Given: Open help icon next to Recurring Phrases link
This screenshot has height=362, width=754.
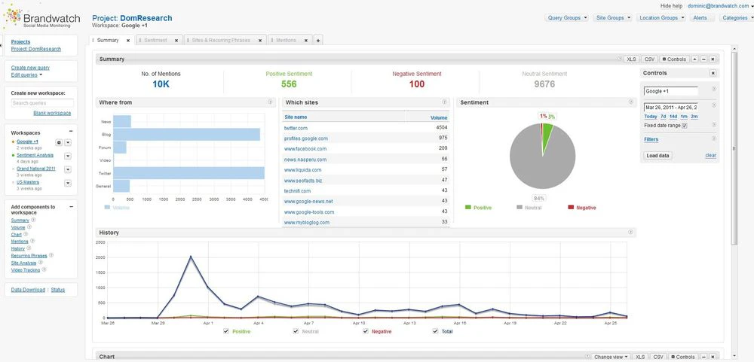Looking at the screenshot, I should click(x=51, y=255).
